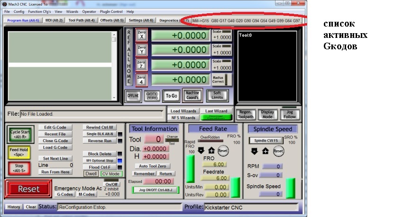Image resolution: width=394 pixels, height=217 pixels.
Task: Zero the Z axis DRO
Action: pyautogui.click(x=141, y=64)
